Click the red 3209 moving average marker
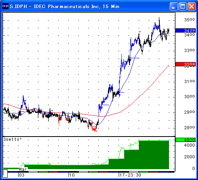 [186, 64]
